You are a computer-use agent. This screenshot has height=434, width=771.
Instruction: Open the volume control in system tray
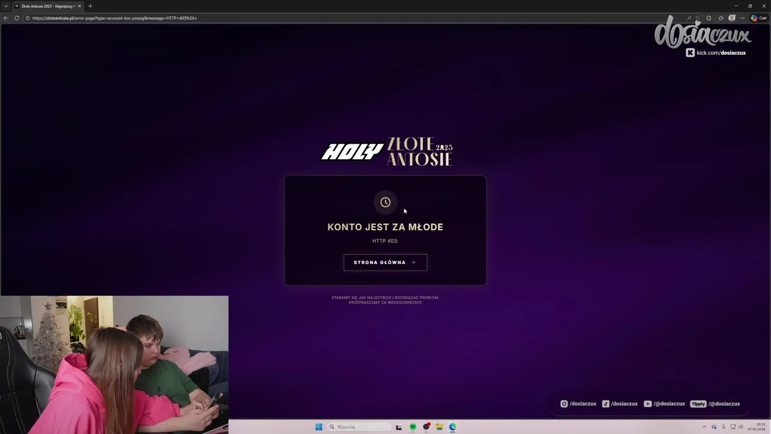[740, 427]
